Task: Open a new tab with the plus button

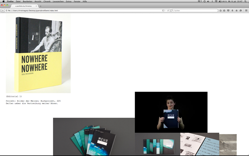Action: click(41, 6)
